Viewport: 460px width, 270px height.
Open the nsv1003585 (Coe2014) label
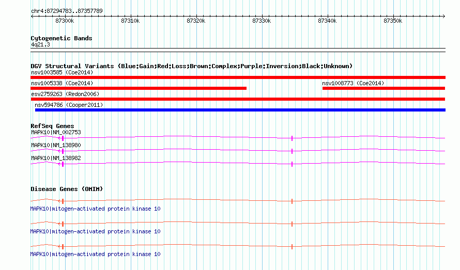(x=62, y=72)
